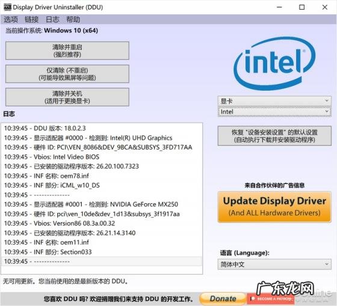Screen dimensions: 337x306
Task: Select log line DDU 版本: 18.0.2.3
Action: pos(102,128)
